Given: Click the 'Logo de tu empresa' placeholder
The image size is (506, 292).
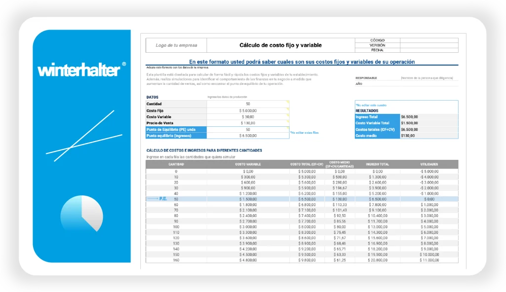Looking at the screenshot, I should tap(176, 45).
